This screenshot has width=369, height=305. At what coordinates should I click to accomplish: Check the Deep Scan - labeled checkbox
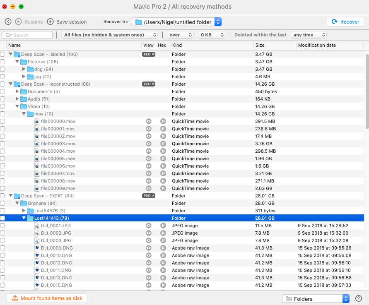coord(2,54)
